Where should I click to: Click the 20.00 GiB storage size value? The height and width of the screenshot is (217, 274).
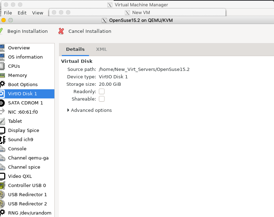click(x=110, y=84)
